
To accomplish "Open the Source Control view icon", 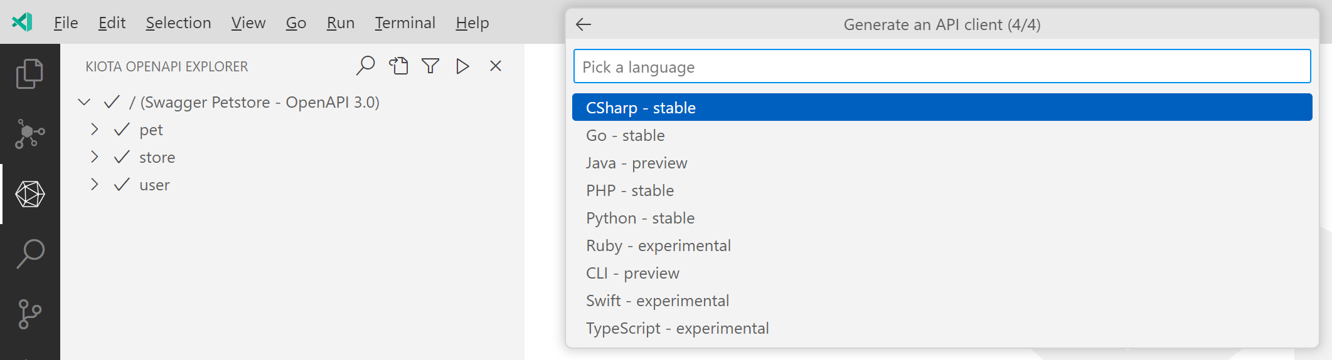I will (x=29, y=314).
